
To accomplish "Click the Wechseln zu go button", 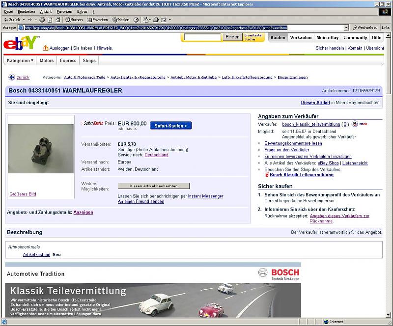I will tap(365, 27).
